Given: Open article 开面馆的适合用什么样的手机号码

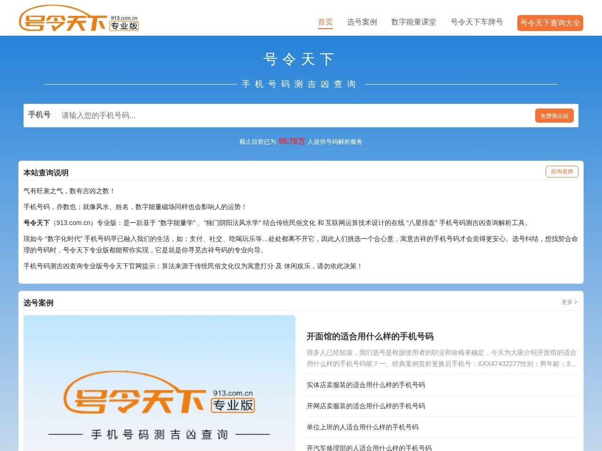Looking at the screenshot, I should tap(370, 336).
